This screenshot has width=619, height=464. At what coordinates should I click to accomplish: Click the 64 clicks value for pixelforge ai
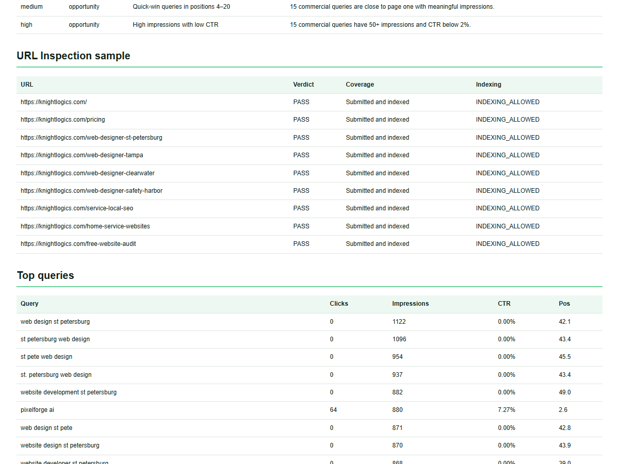333,410
